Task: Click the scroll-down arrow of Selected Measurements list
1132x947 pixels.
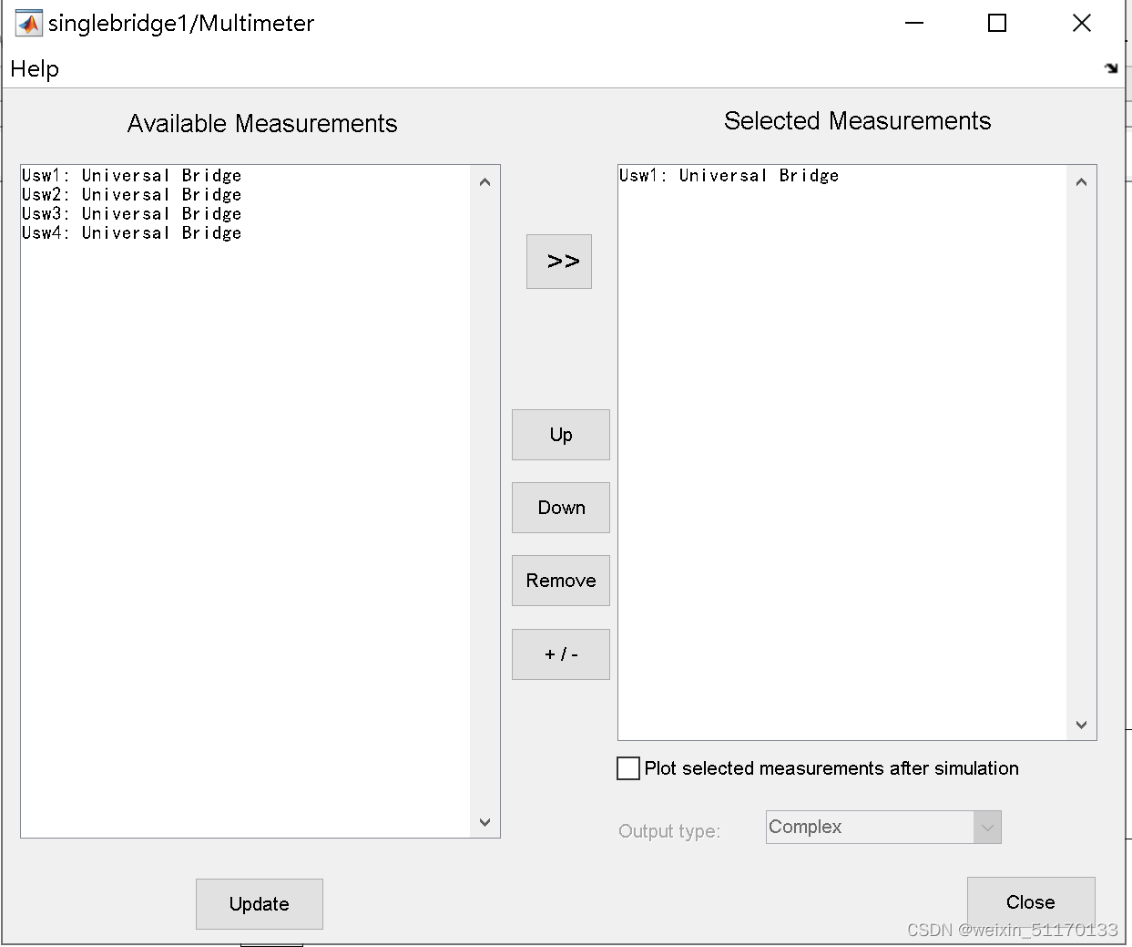Action: pos(1081,725)
